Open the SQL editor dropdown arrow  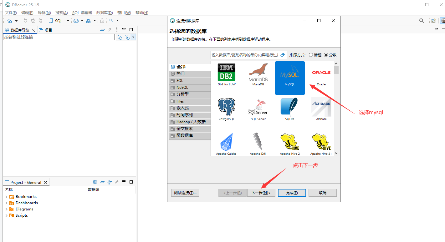pos(68,21)
